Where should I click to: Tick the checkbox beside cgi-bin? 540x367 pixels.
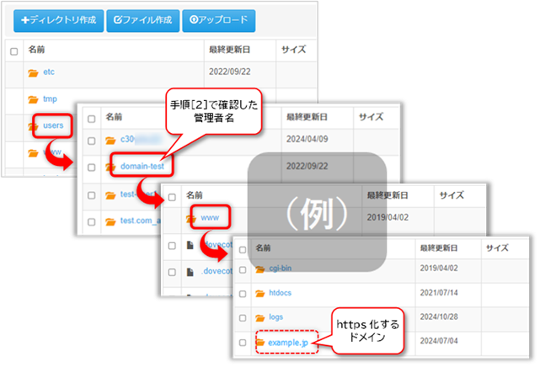(x=241, y=269)
